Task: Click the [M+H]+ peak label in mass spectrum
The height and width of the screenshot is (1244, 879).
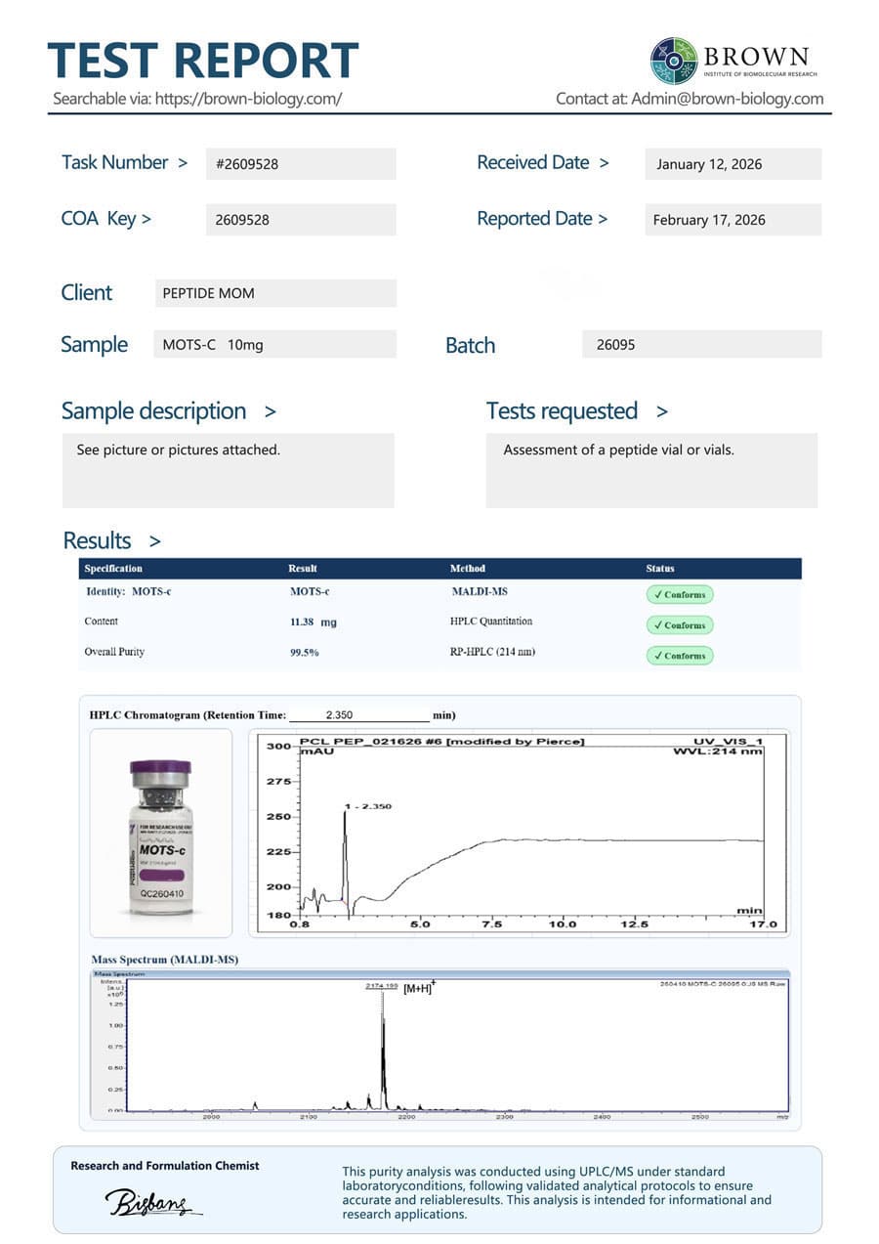Action: (419, 989)
